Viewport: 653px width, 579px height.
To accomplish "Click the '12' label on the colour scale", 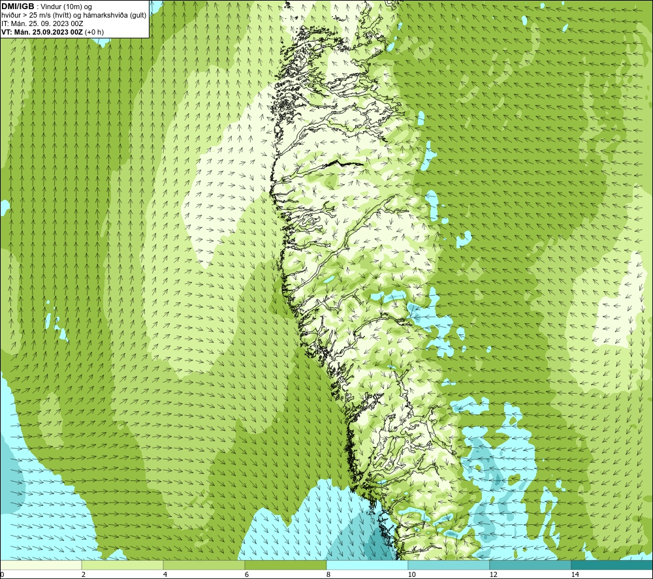I will 494,574.
